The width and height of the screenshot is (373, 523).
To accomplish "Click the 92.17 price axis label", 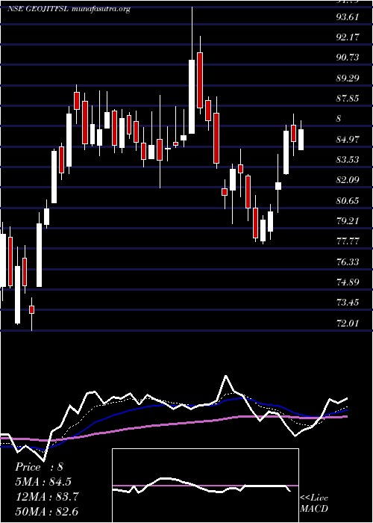I will pos(348,37).
